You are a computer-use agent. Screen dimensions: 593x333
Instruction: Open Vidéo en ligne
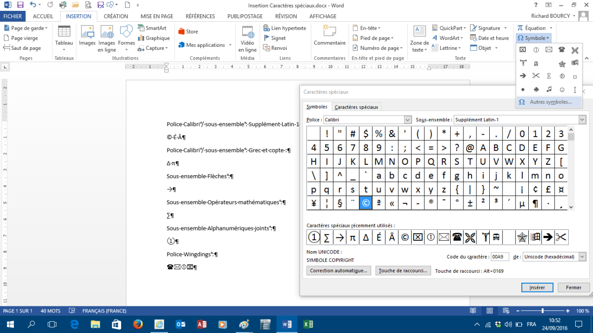(248, 39)
